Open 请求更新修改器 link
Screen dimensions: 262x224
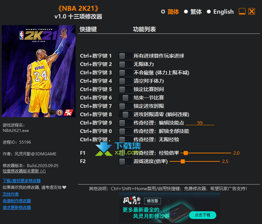tap(17, 208)
